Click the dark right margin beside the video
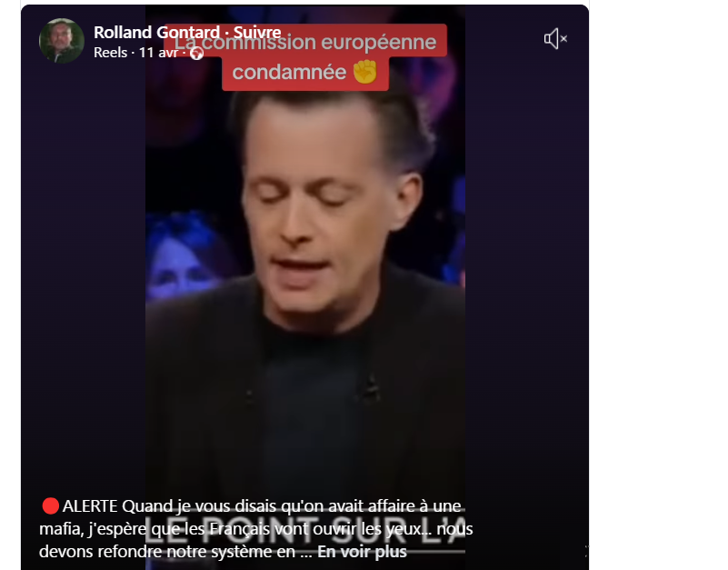Screen dimensions: 728x570 [x=527, y=279]
